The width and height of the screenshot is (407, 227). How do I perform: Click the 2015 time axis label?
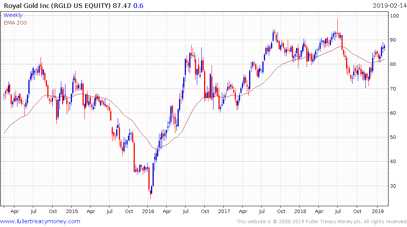point(72,211)
